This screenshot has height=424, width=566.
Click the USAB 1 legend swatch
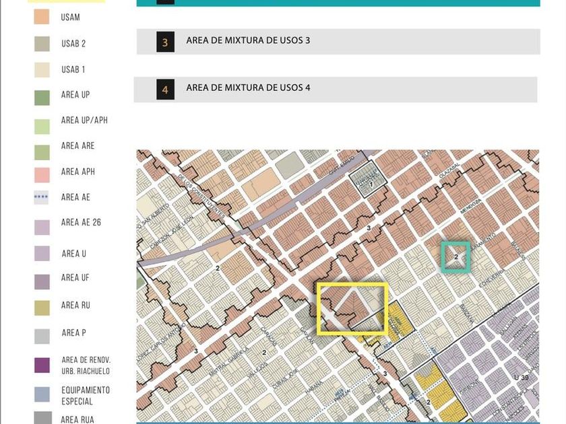[42, 69]
